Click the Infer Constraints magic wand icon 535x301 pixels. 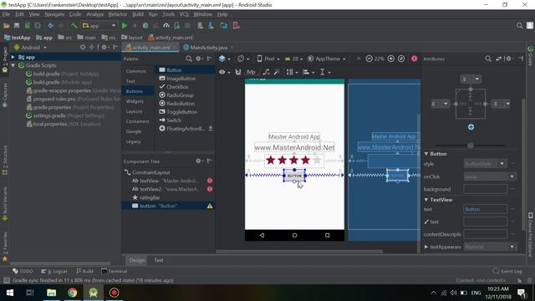coord(277,72)
